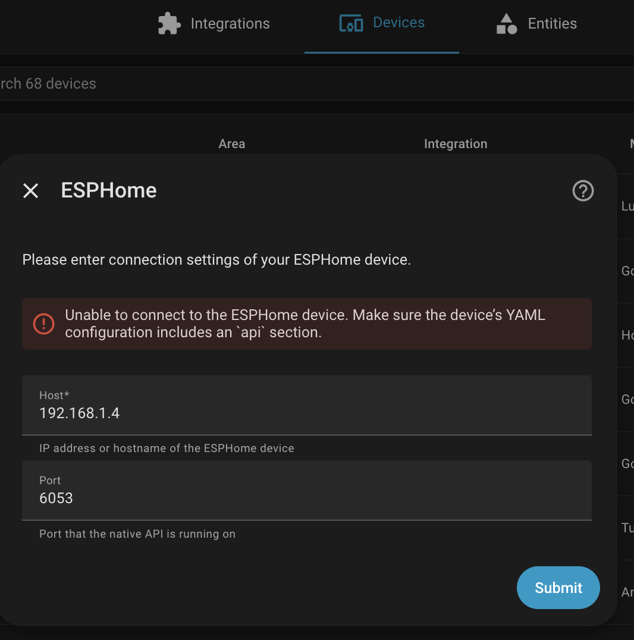Click the Devices tab icon
The image size is (634, 640).
click(x=351, y=24)
